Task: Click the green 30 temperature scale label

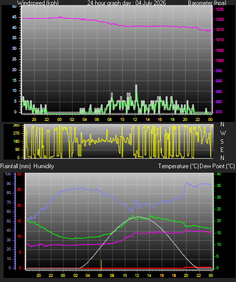Action: (x=219, y=198)
